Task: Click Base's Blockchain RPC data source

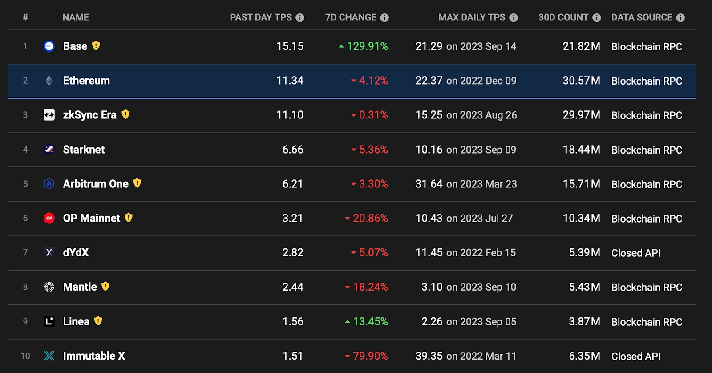Action: (647, 46)
